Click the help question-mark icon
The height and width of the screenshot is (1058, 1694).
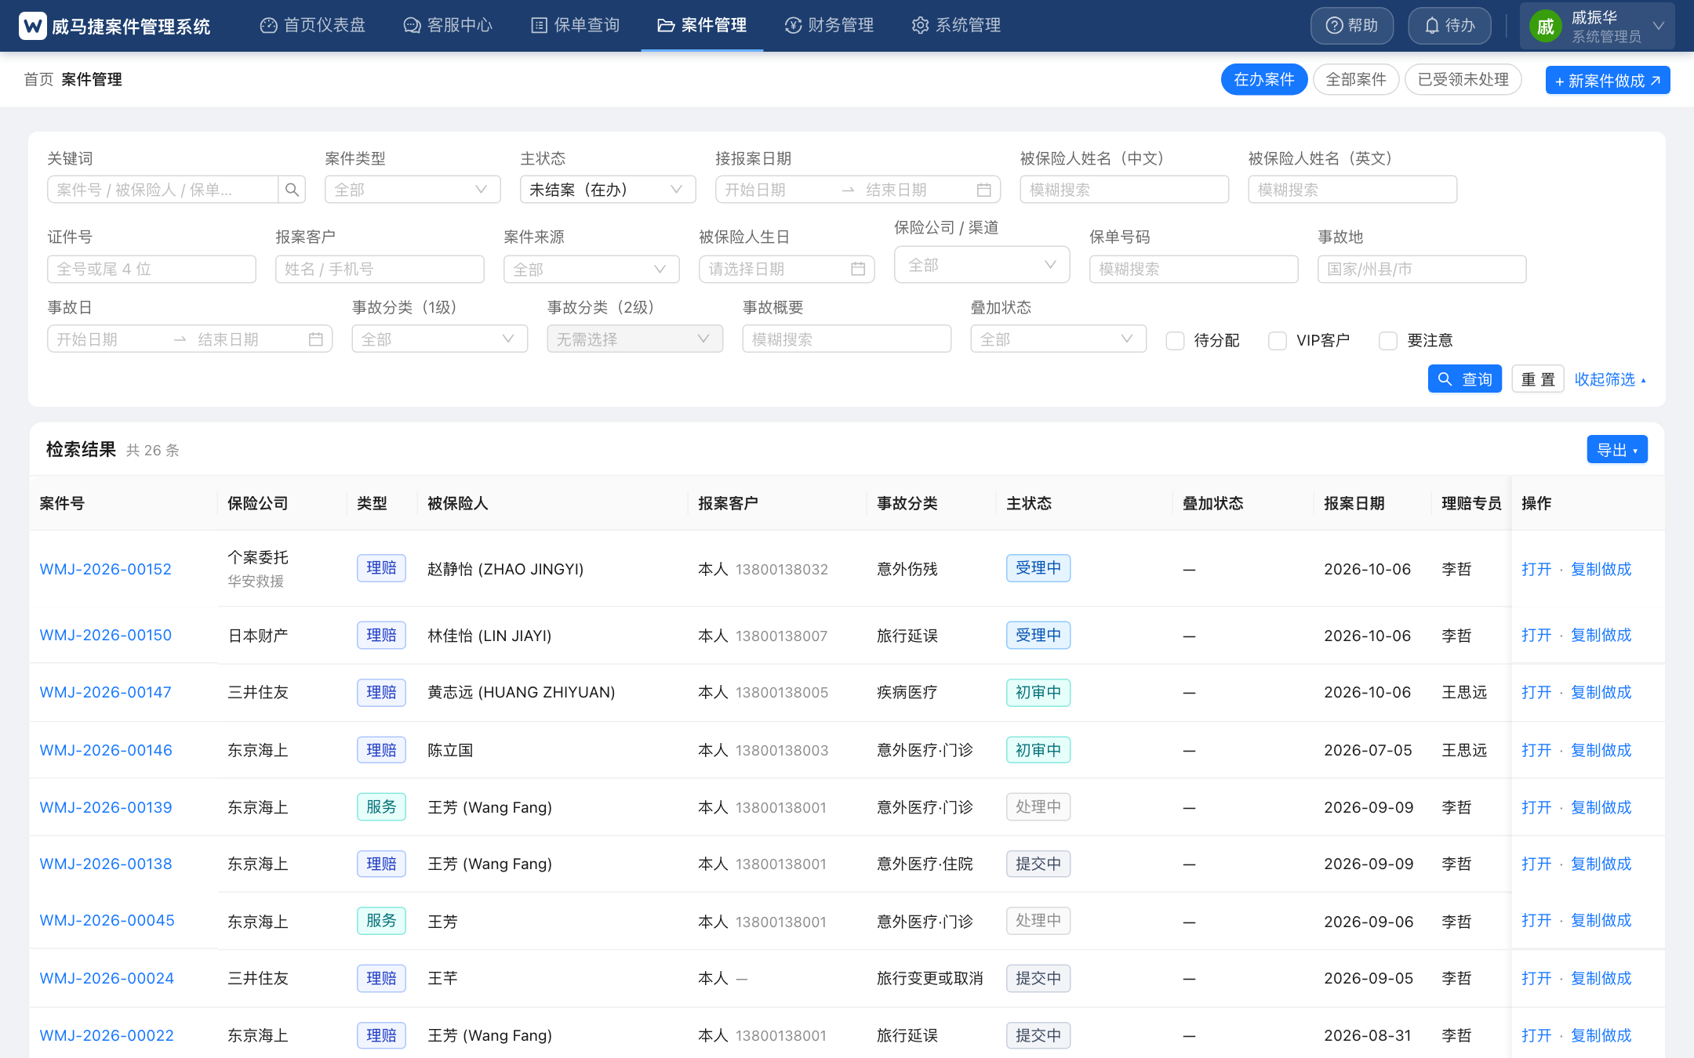point(1334,26)
